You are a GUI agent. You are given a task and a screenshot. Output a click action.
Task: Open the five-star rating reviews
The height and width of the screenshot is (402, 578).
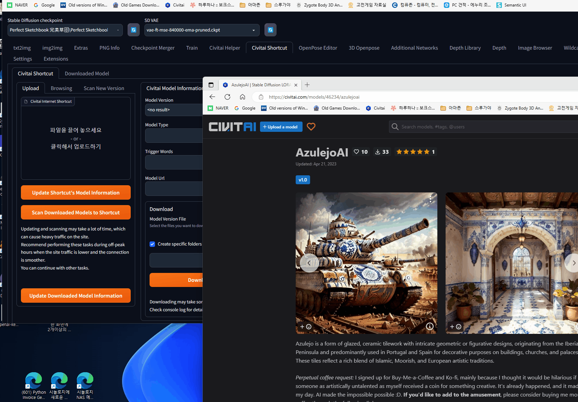tap(415, 152)
